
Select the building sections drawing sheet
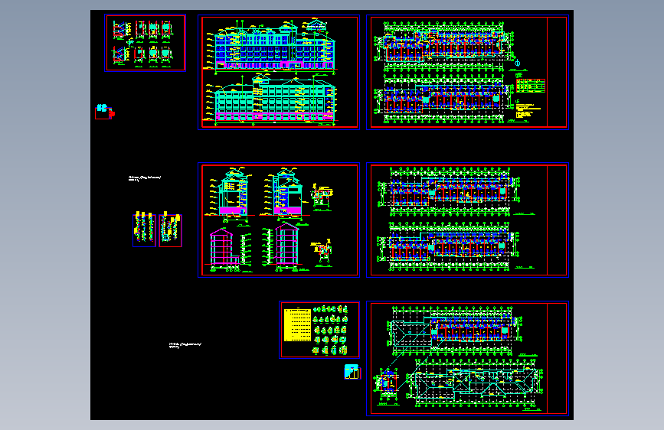click(x=279, y=220)
